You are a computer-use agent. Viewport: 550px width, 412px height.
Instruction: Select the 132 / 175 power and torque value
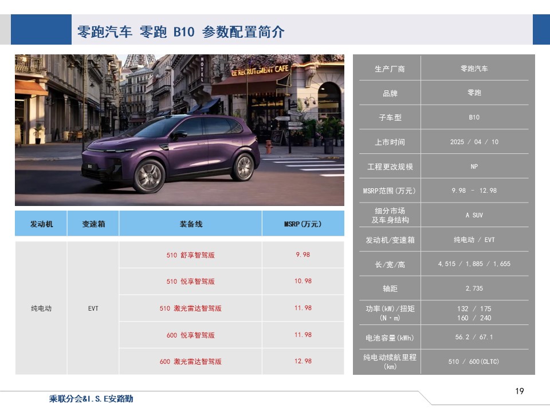point(474,308)
